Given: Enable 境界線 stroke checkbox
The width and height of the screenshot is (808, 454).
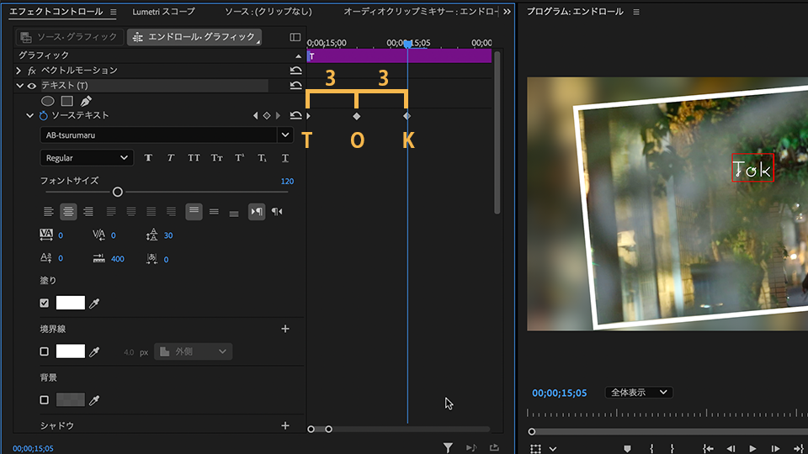Looking at the screenshot, I should 45,351.
